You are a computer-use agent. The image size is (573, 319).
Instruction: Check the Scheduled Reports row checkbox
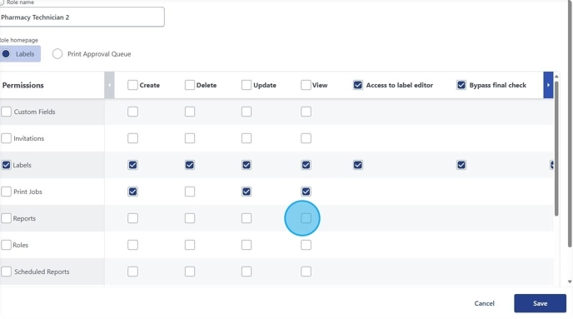6,272
